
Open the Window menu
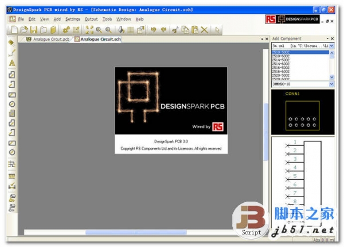coord(123,19)
